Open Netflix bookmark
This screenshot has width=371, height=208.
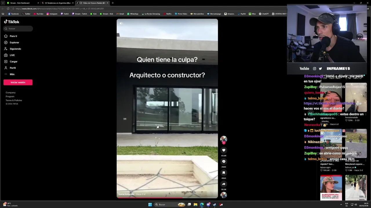(x=167, y=14)
